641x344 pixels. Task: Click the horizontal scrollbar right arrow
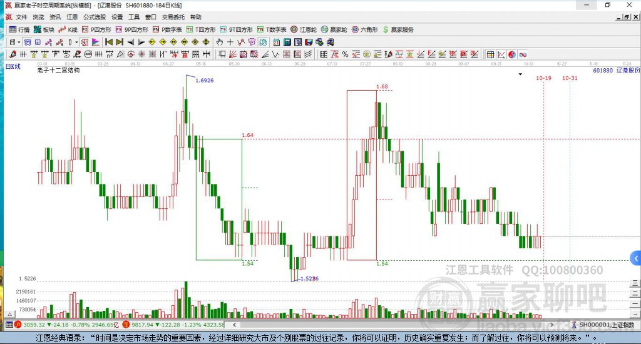(551, 325)
